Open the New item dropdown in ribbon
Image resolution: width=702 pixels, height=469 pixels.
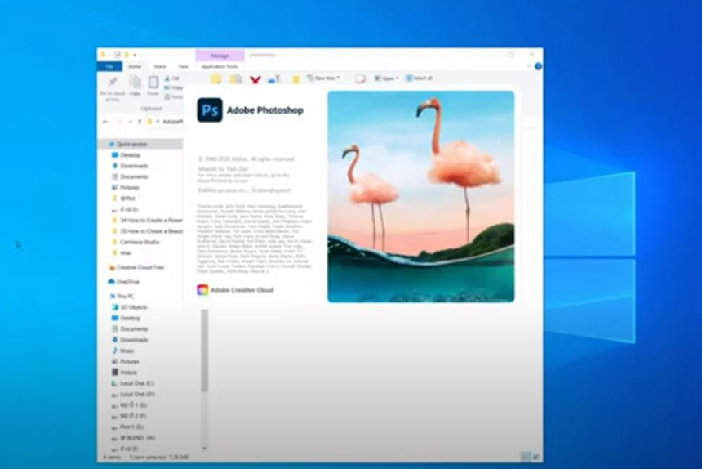[323, 78]
